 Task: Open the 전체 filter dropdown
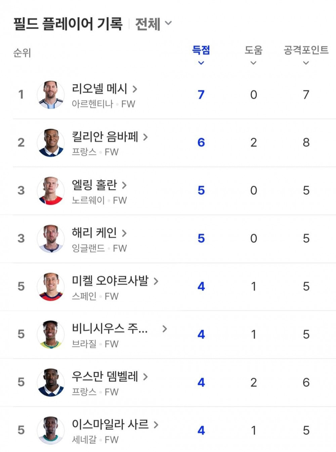point(153,24)
